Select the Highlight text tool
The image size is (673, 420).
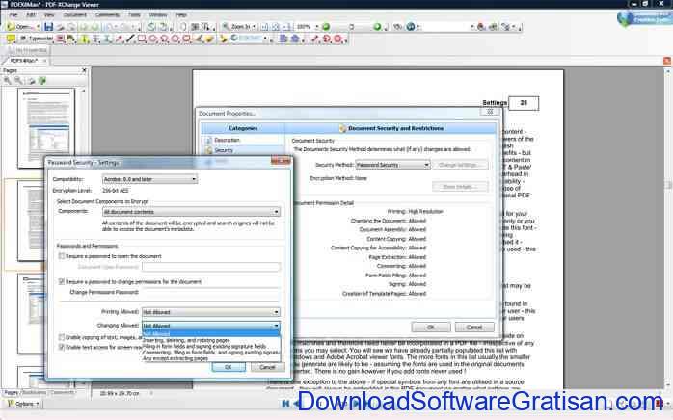pyautogui.click(x=85, y=39)
